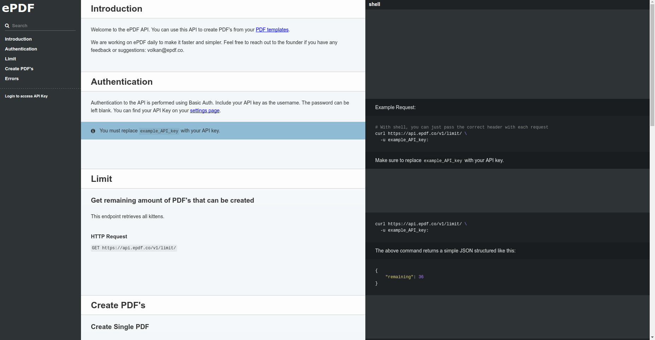Click the remaining value in the JSON response
This screenshot has height=340, width=655.
(x=421, y=277)
